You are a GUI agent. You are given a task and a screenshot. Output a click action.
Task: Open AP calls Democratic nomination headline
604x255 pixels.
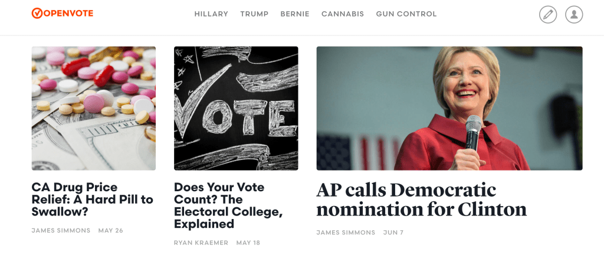tap(421, 200)
